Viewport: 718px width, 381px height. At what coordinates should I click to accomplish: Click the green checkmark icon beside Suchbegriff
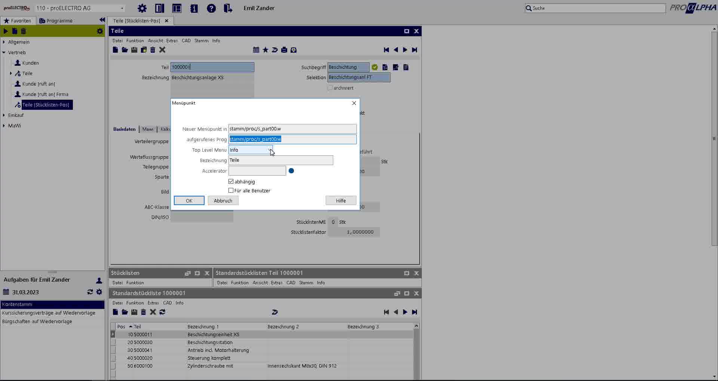(x=375, y=67)
